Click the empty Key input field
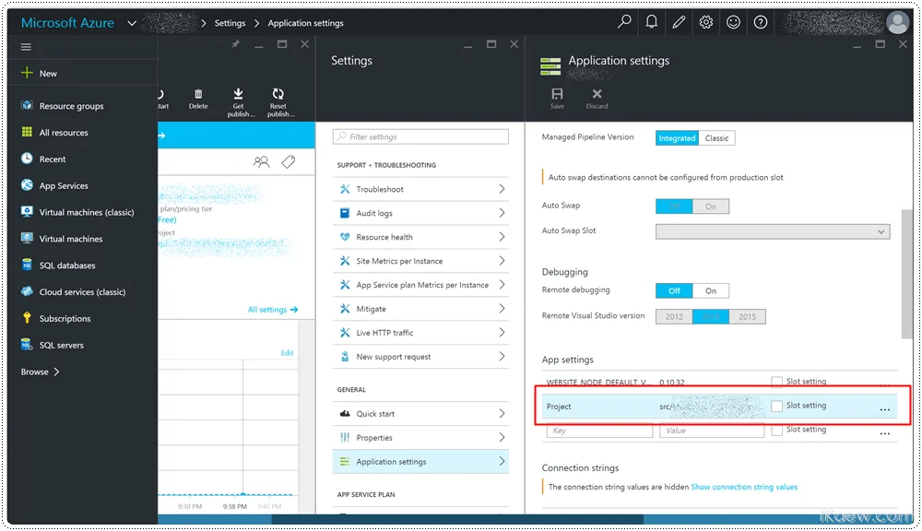The width and height of the screenshot is (922, 531). pyautogui.click(x=599, y=431)
